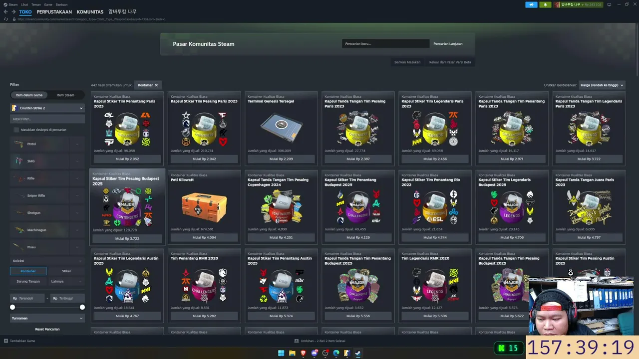Screen dimensions: 639x359
Task: Click the Rifle weapon icon in filters
Action: (19, 179)
